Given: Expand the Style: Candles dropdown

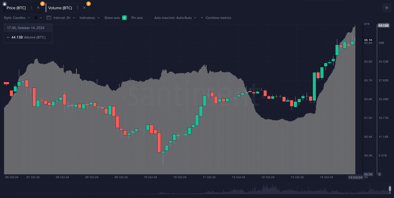Looking at the screenshot, I should tap(17, 18).
